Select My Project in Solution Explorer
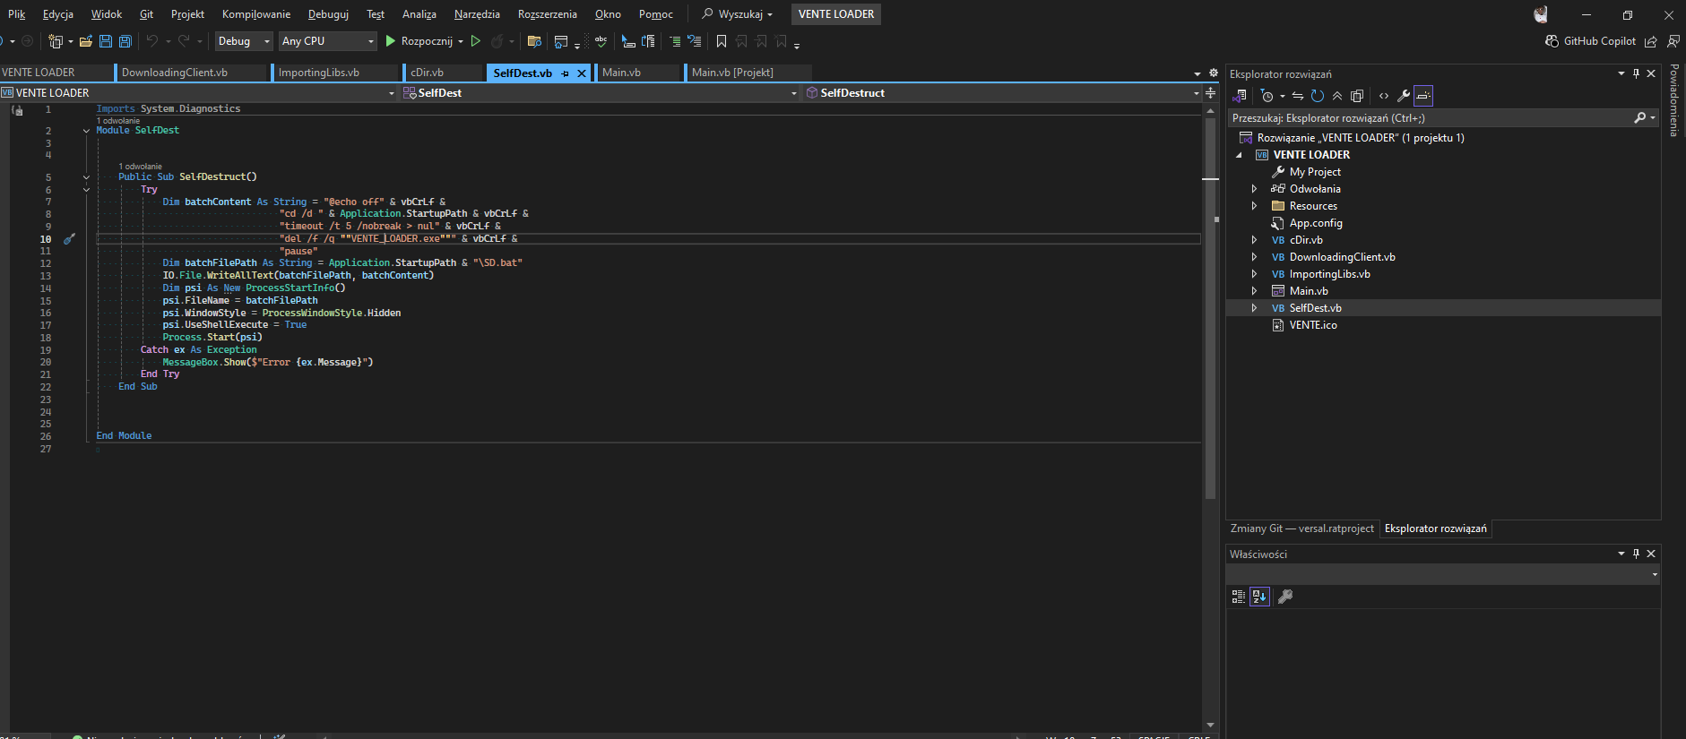 pyautogui.click(x=1315, y=172)
